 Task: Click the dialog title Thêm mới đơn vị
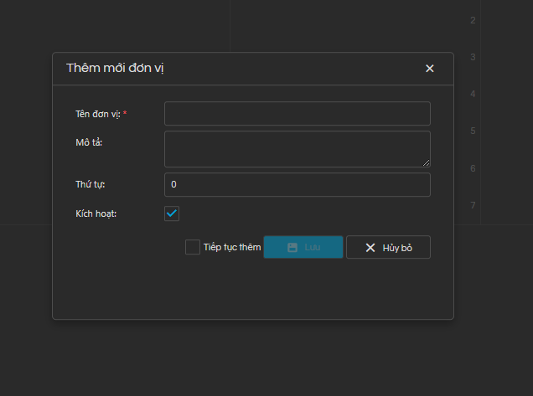(115, 68)
